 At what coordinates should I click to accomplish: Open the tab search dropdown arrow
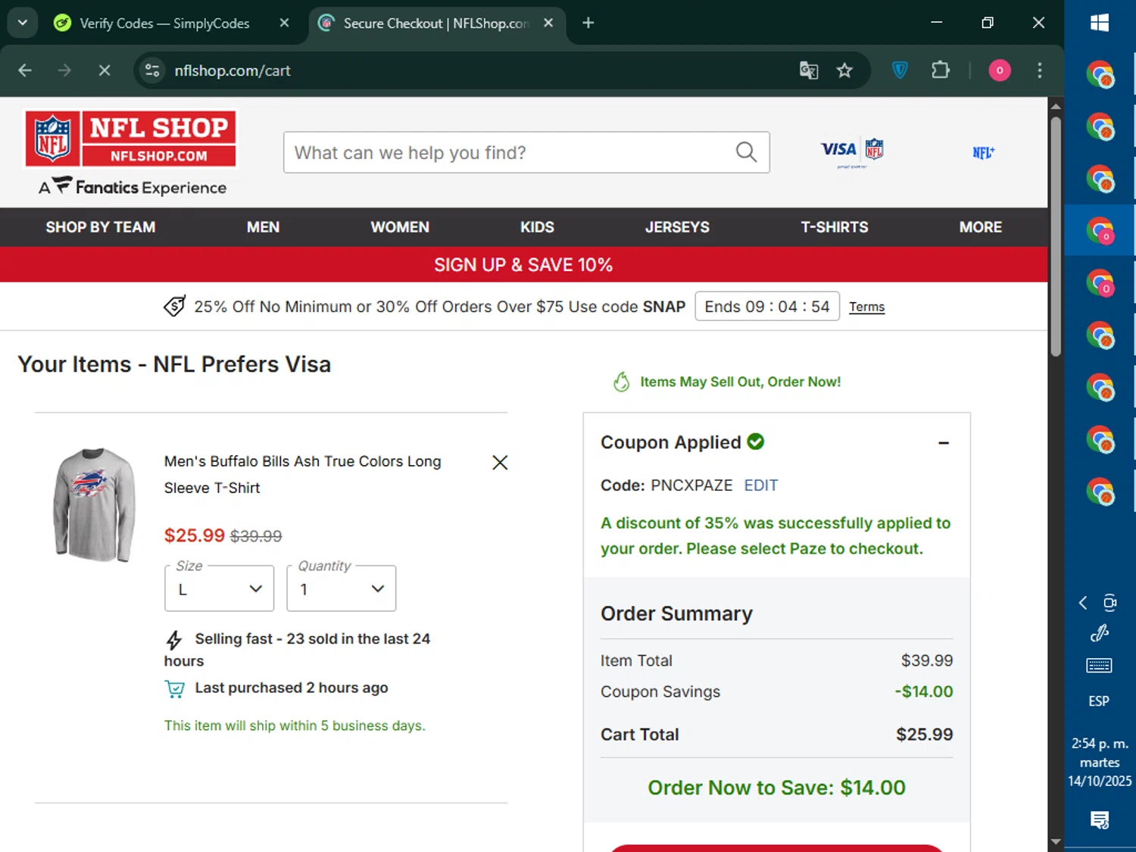click(23, 23)
